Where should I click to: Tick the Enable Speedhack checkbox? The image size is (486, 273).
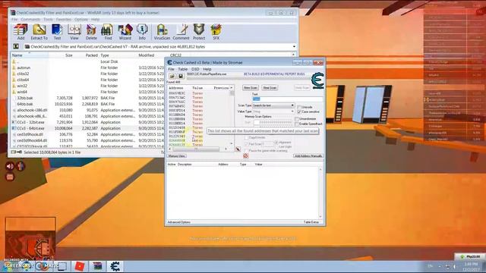tap(297, 124)
